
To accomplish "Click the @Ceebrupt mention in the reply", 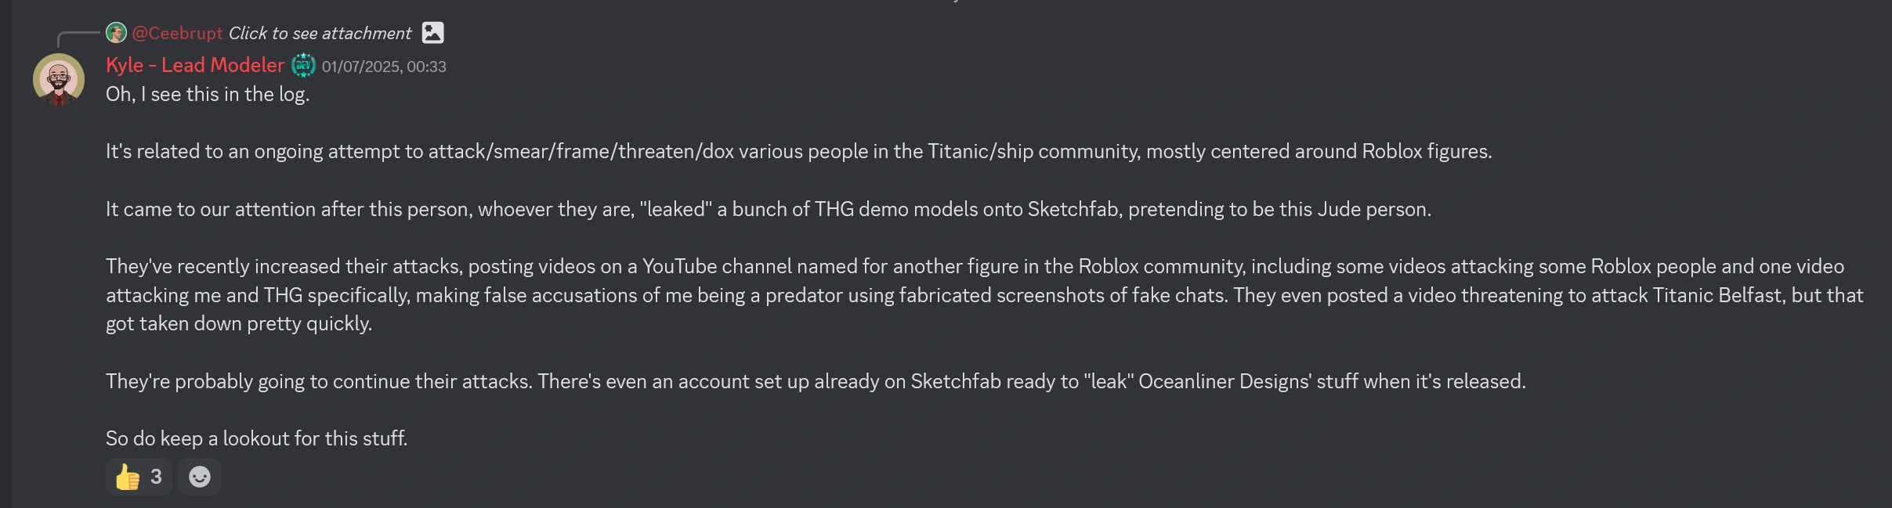I will pyautogui.click(x=177, y=33).
